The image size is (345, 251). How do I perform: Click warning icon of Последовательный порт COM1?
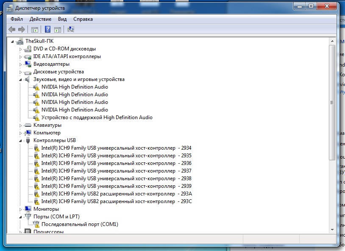(36, 224)
